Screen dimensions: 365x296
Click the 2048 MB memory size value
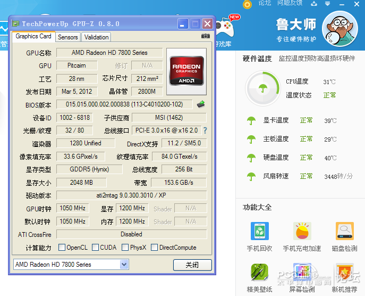click(x=81, y=183)
